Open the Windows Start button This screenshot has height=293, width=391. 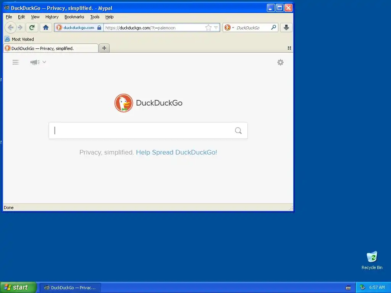coord(18,287)
